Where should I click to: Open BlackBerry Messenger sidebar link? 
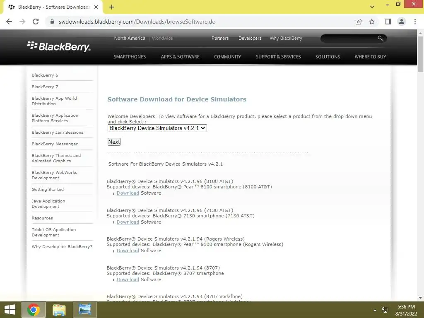55,144
